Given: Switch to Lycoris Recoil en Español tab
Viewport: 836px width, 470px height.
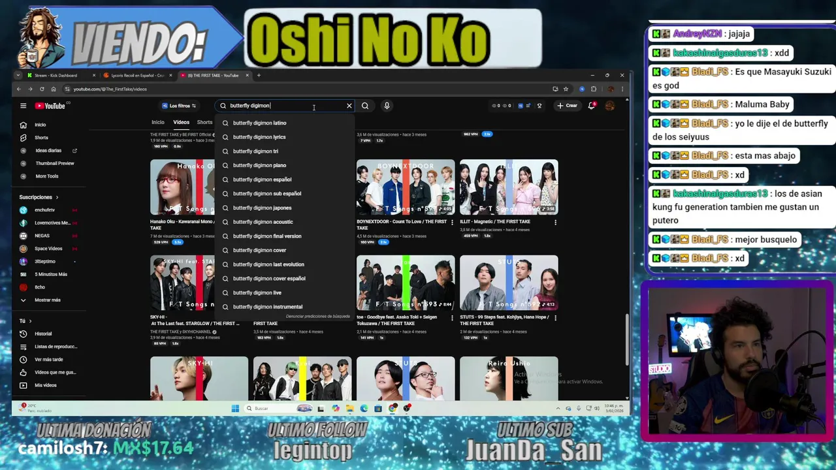Looking at the screenshot, I should coord(137,75).
